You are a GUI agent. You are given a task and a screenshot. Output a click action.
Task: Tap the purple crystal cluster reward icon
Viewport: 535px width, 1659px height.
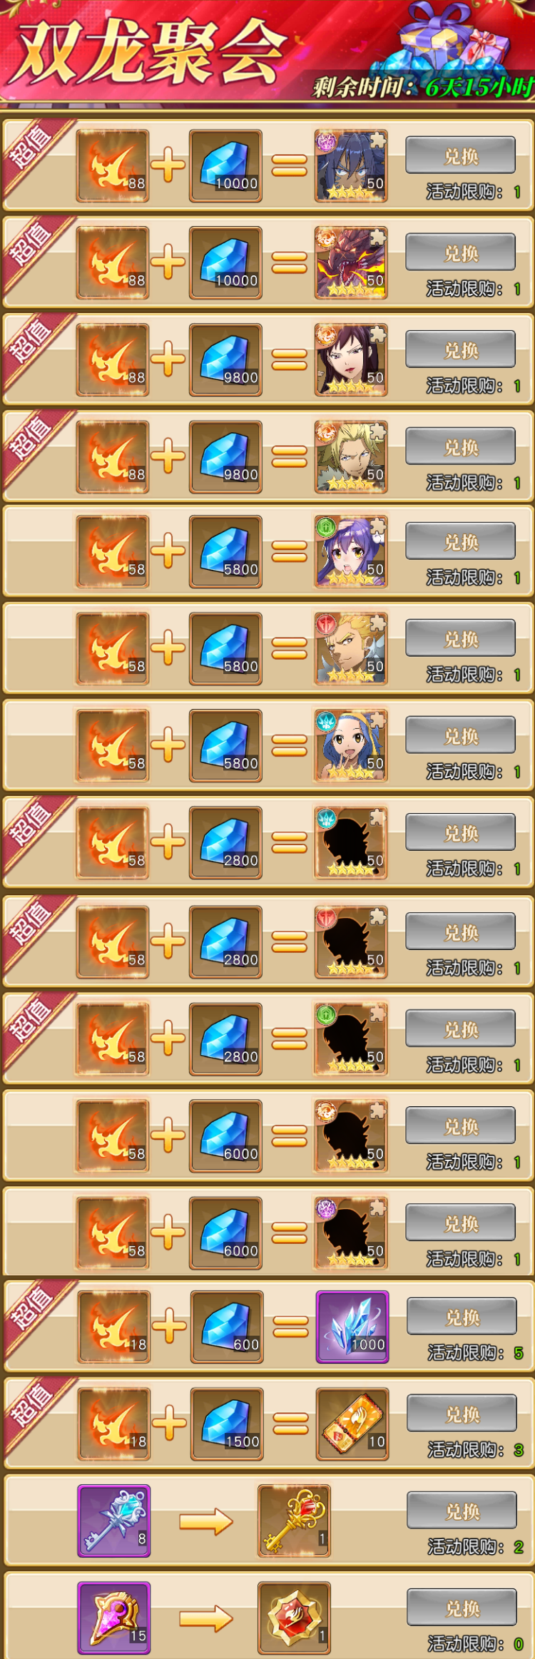352,1327
